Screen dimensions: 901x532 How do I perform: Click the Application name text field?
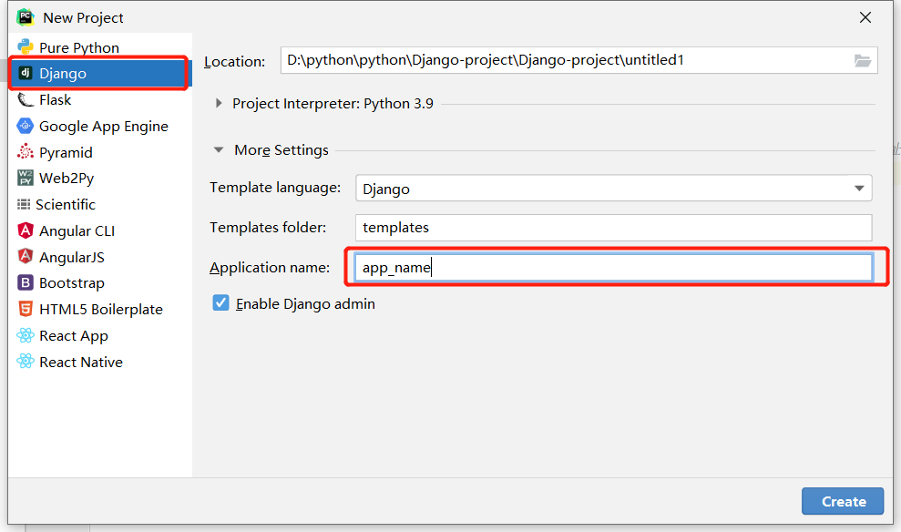[612, 268]
